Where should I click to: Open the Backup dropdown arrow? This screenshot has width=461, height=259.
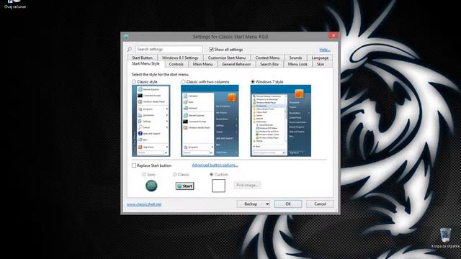point(267,204)
